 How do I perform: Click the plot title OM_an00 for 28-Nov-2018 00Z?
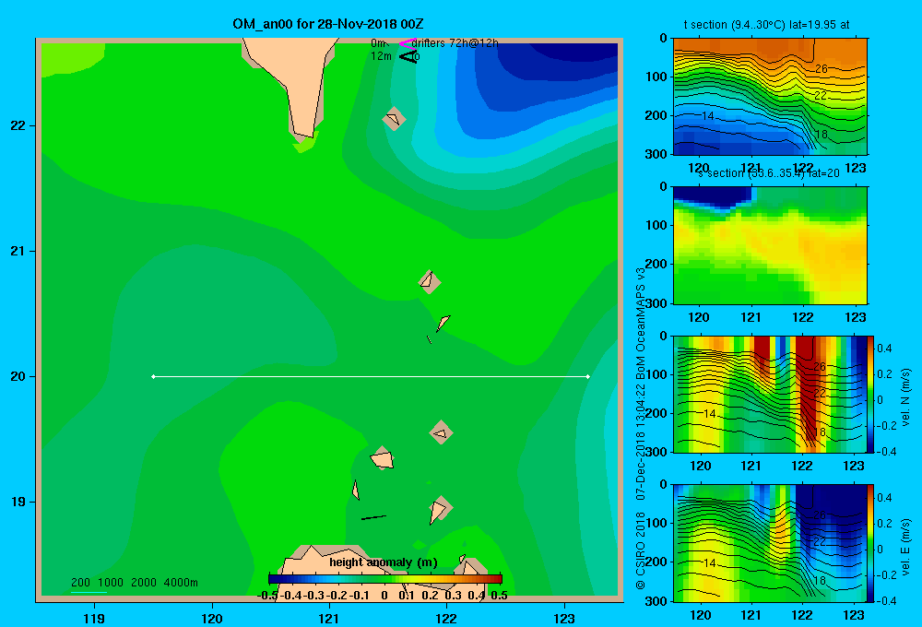point(328,24)
